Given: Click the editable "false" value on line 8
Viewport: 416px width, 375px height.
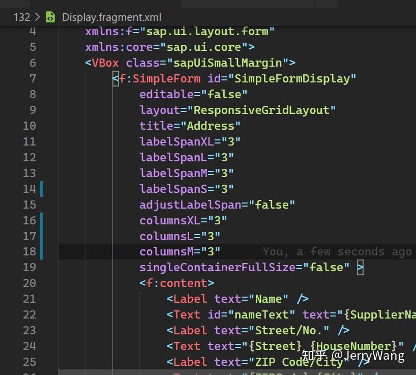Looking at the screenshot, I should pyautogui.click(x=224, y=94).
